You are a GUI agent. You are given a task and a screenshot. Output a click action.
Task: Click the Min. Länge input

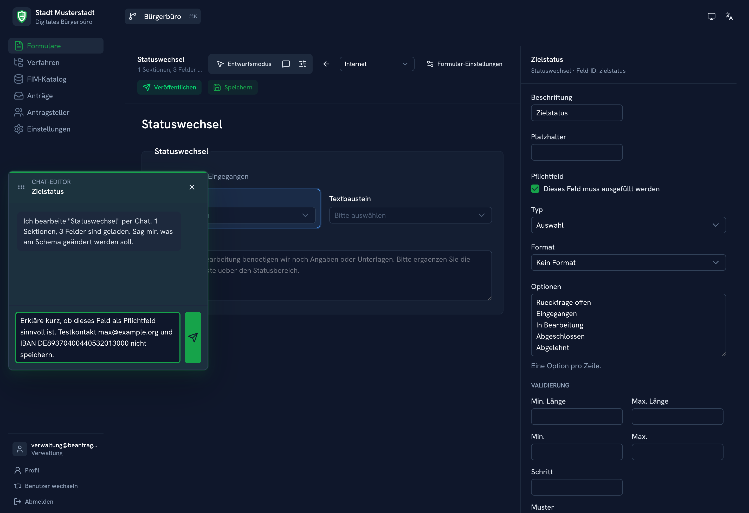[x=577, y=416]
